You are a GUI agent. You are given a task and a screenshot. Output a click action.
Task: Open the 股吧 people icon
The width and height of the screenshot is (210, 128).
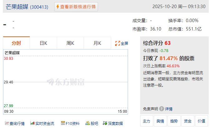point(88,123)
